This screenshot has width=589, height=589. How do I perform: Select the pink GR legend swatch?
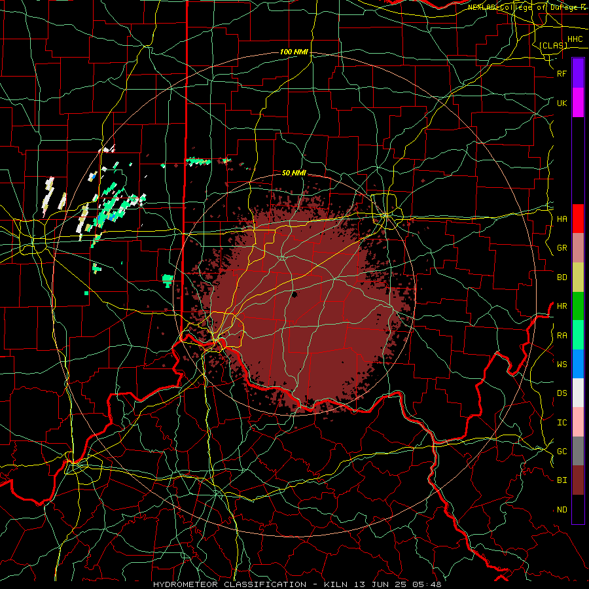click(578, 247)
